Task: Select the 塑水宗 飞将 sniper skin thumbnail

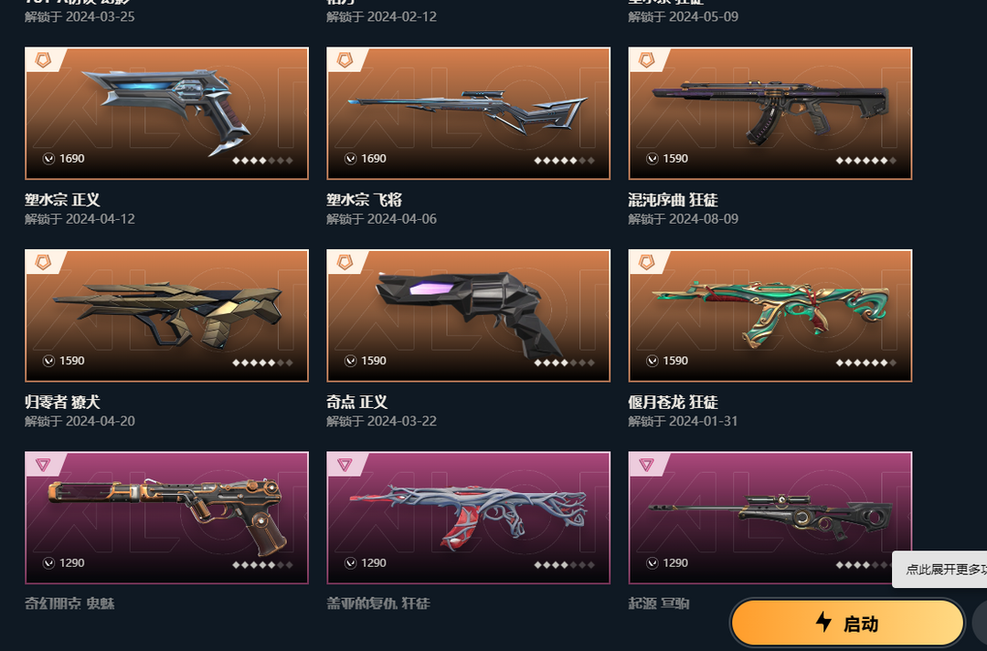Action: [468, 113]
